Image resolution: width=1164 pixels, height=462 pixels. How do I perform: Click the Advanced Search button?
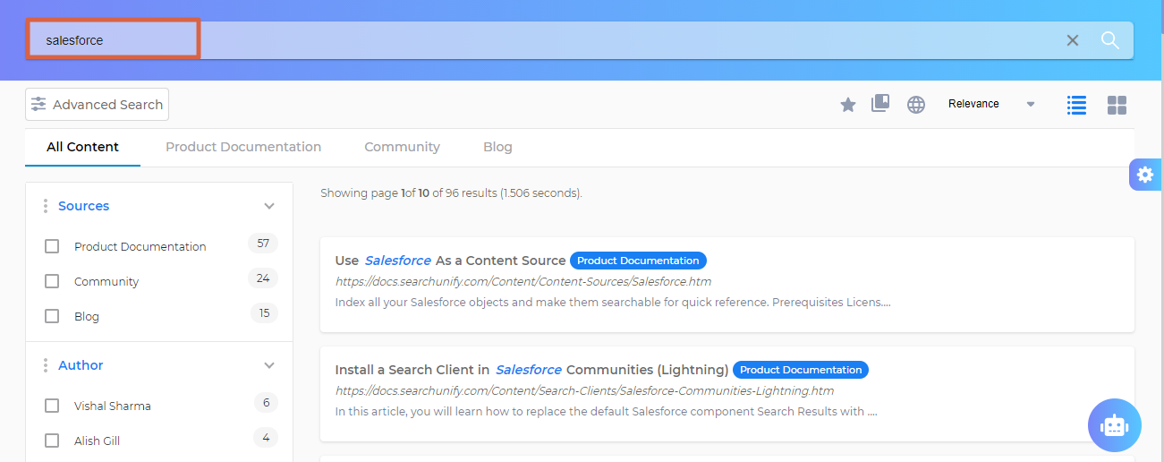[97, 105]
